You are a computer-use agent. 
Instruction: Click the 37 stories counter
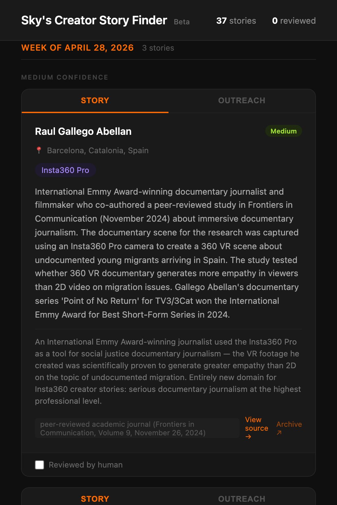click(236, 21)
